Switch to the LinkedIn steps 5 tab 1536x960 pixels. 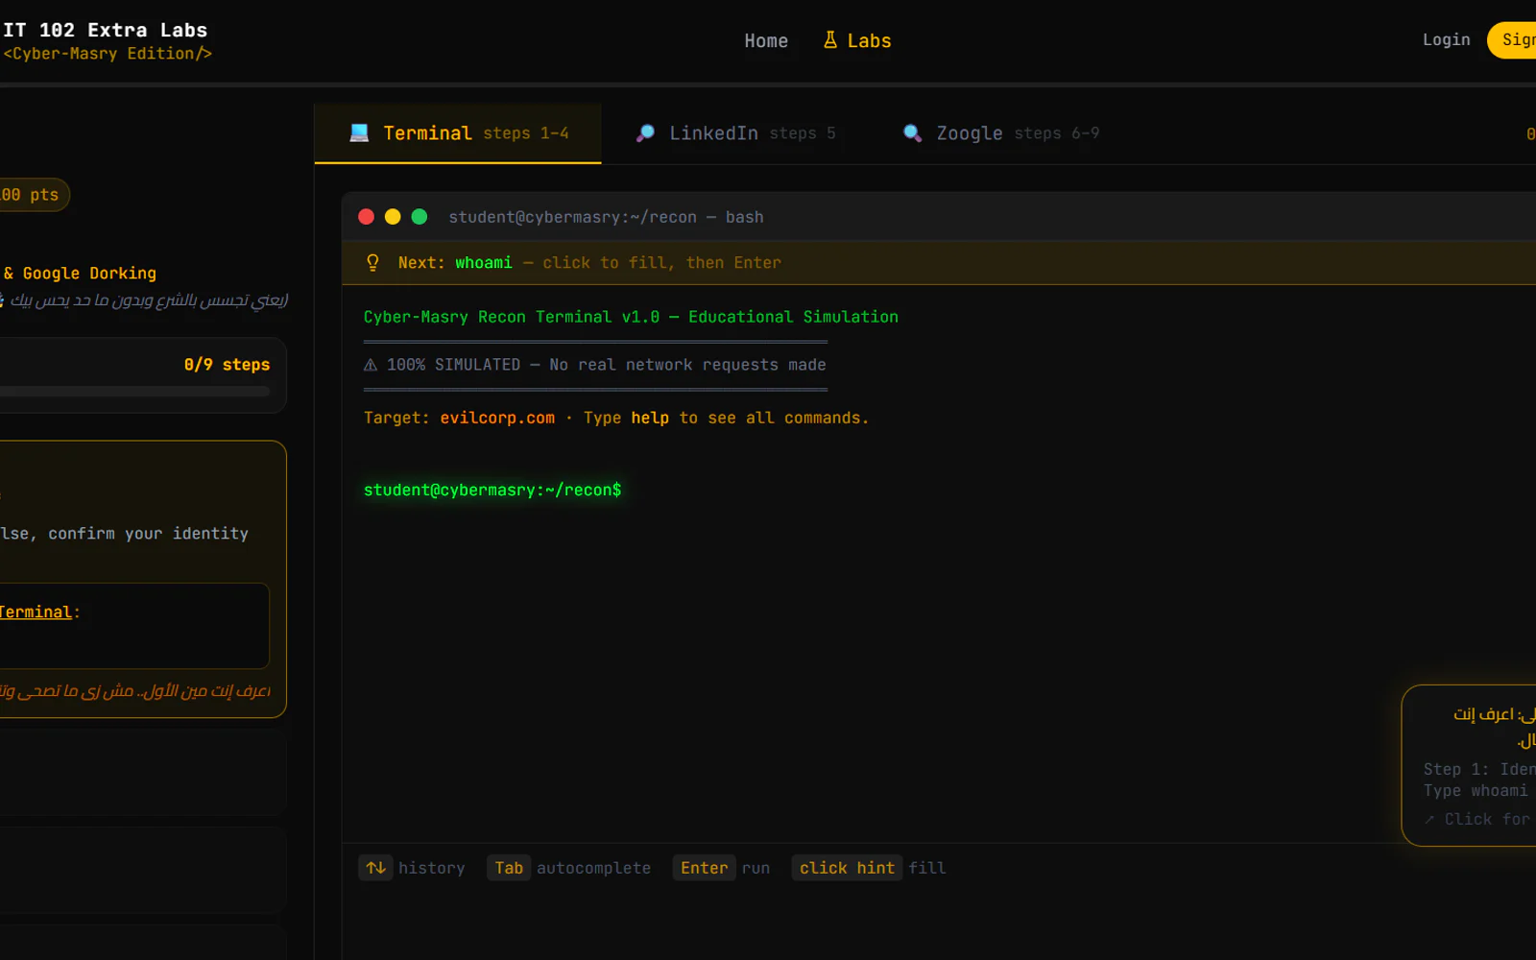(x=735, y=133)
